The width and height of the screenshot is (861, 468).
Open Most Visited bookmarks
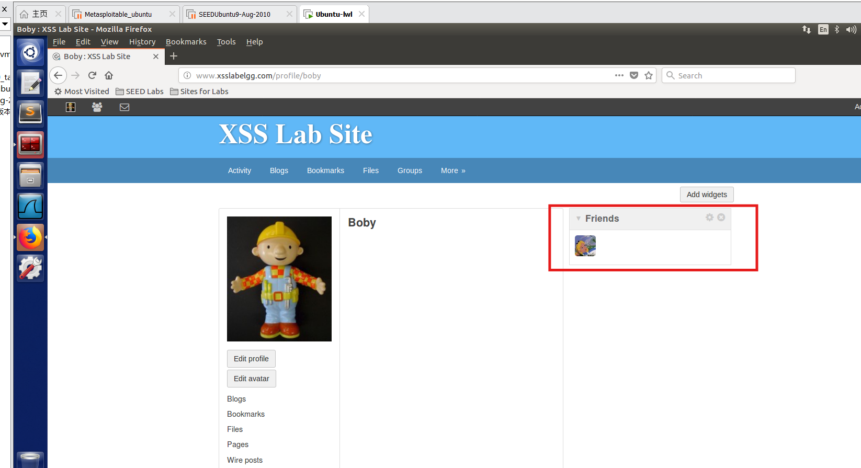point(82,92)
